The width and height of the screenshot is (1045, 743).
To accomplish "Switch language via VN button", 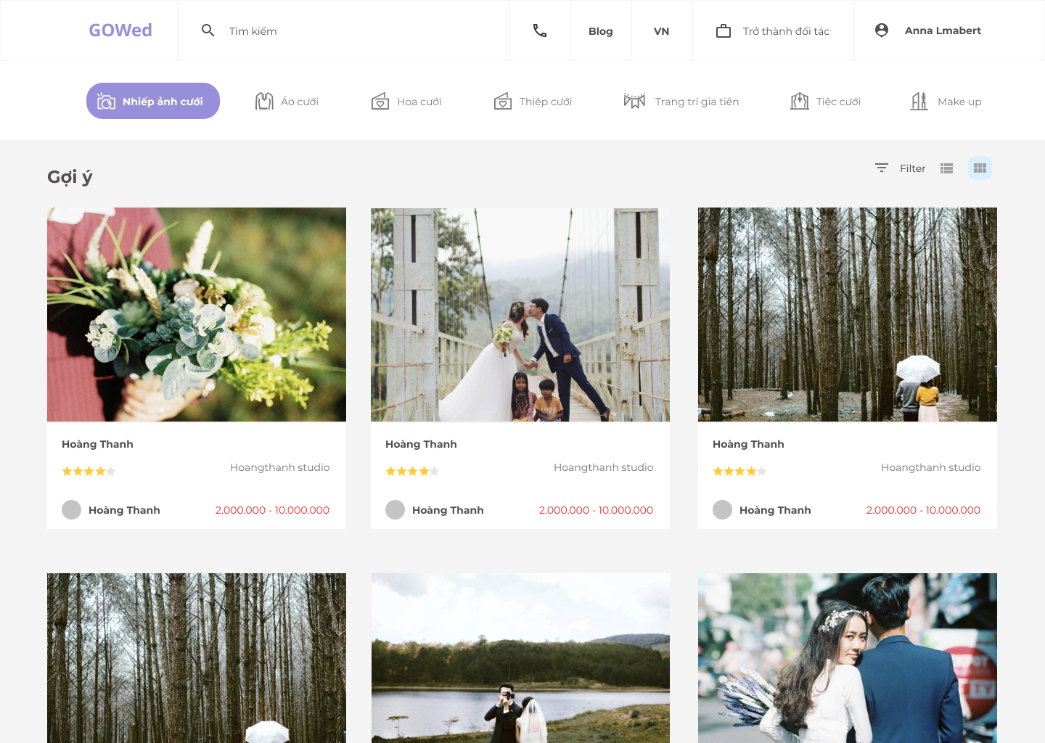I will [x=662, y=31].
